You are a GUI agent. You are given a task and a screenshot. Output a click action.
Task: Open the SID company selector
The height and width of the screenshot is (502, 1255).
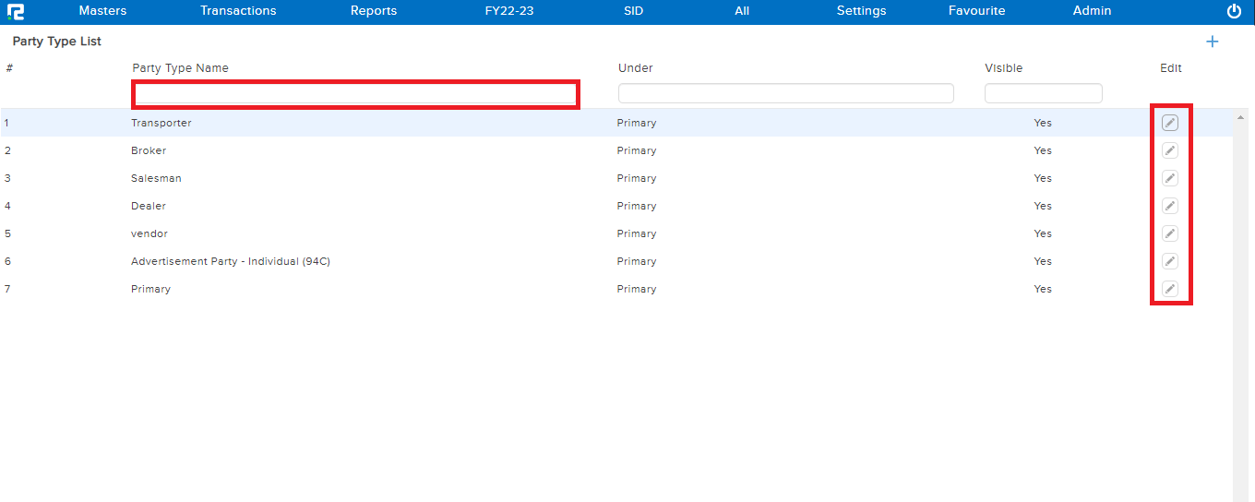coord(633,11)
